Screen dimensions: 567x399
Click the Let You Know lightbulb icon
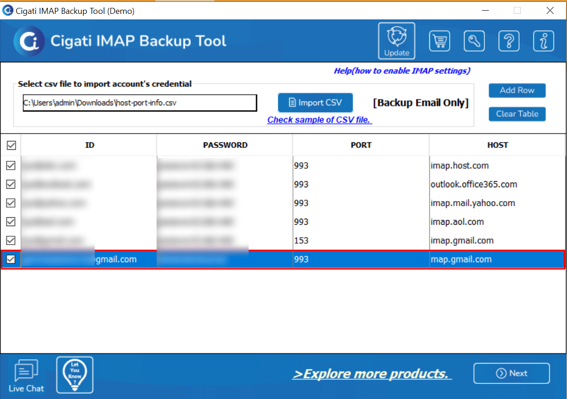point(75,375)
